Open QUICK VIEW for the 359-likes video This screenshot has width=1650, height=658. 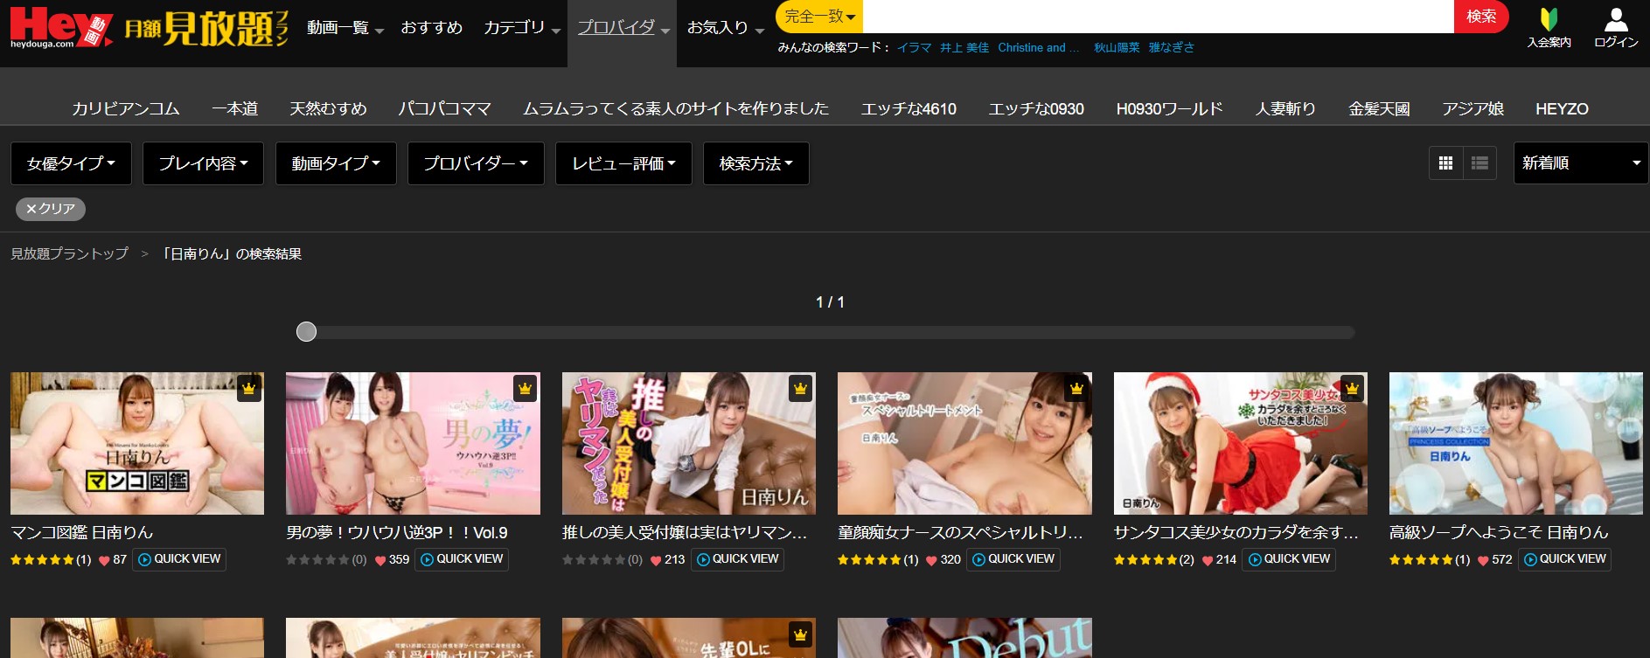pos(462,559)
